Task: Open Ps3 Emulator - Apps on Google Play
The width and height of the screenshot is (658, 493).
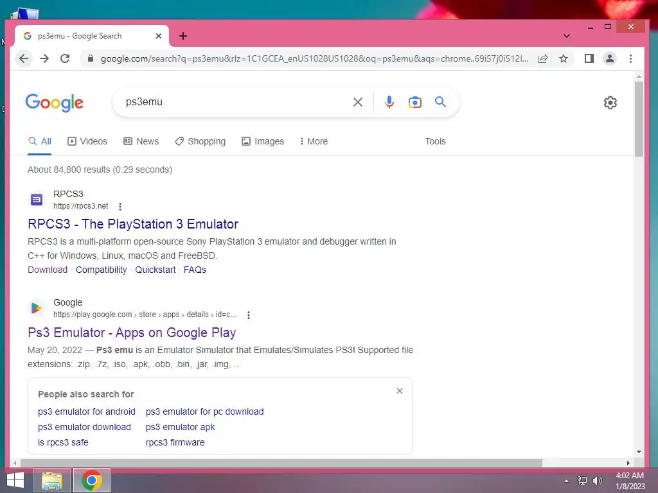Action: [132, 333]
